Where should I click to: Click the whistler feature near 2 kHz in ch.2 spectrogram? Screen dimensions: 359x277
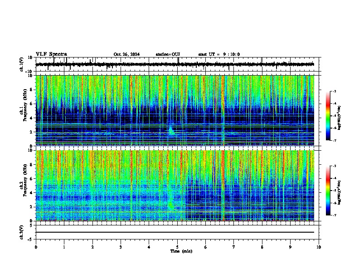(171, 205)
